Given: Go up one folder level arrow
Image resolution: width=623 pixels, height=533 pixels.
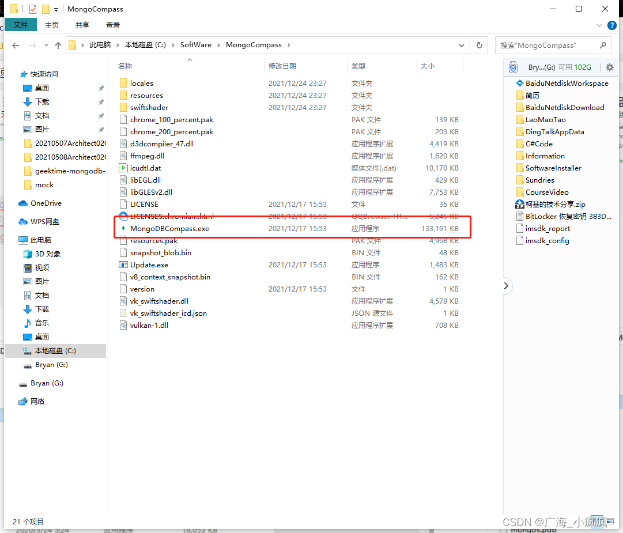Looking at the screenshot, I should coord(58,46).
